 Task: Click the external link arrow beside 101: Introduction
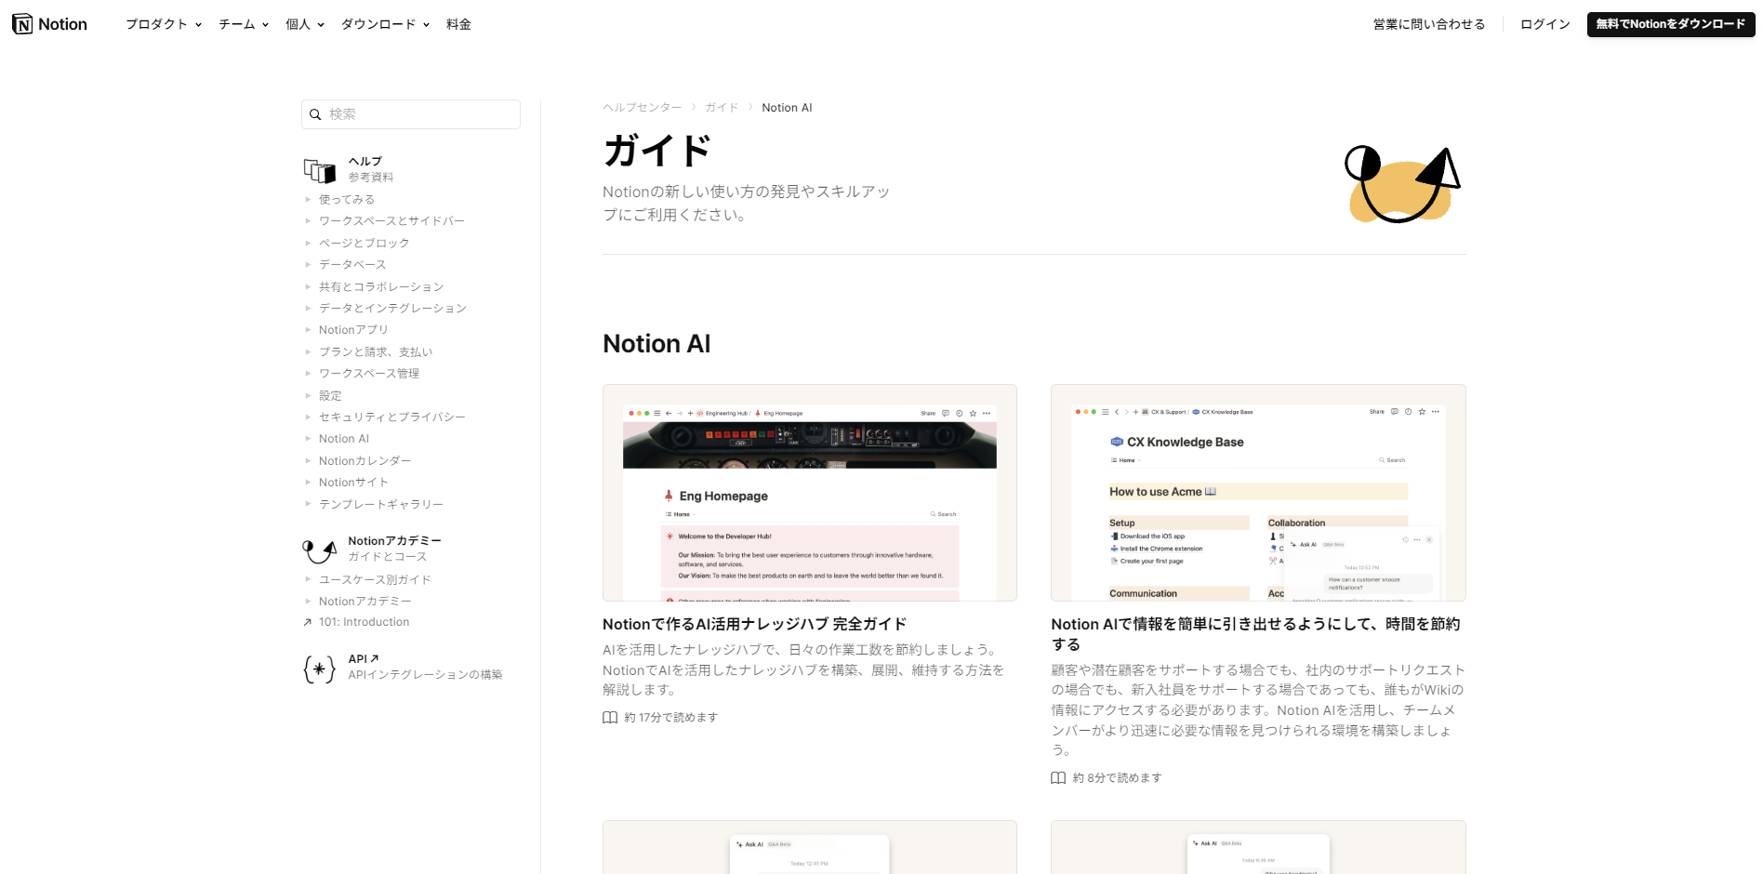308,622
